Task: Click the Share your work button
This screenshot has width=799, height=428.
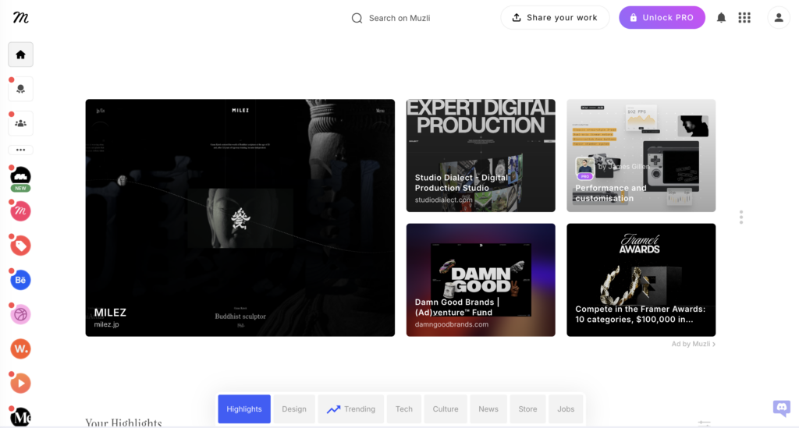Action: pyautogui.click(x=555, y=18)
